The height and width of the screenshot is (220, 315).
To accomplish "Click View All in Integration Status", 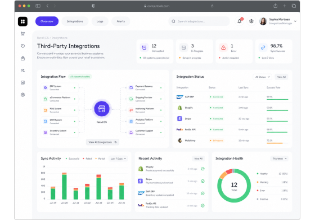I will click(x=281, y=77).
